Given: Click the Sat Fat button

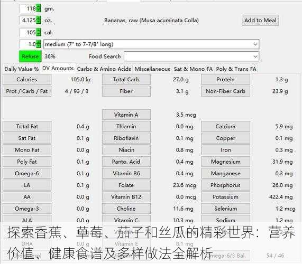Looking at the screenshot, I should [27, 138].
